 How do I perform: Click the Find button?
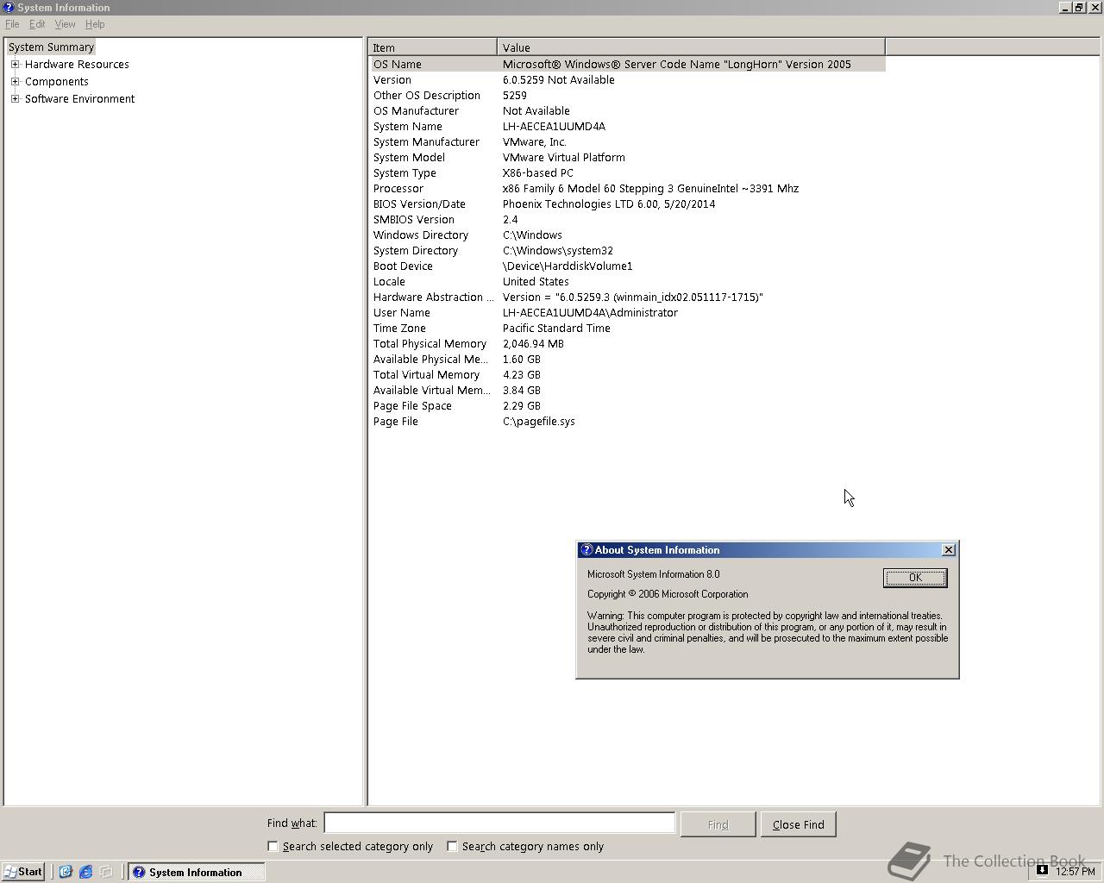click(718, 824)
